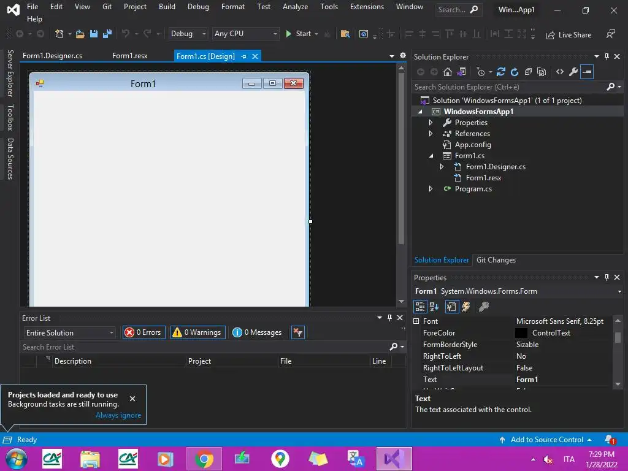Screen dimensions: 628x471
Task: Switch to the Git Changes tab
Action: point(496,260)
